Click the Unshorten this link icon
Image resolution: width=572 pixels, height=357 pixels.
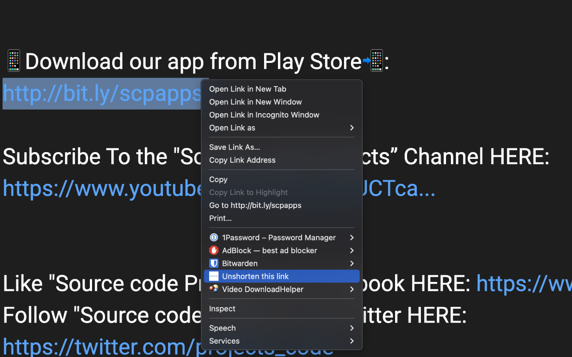tap(214, 276)
